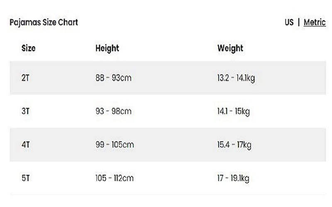Click the Height column header
The image size is (332, 207).
pyautogui.click(x=107, y=48)
